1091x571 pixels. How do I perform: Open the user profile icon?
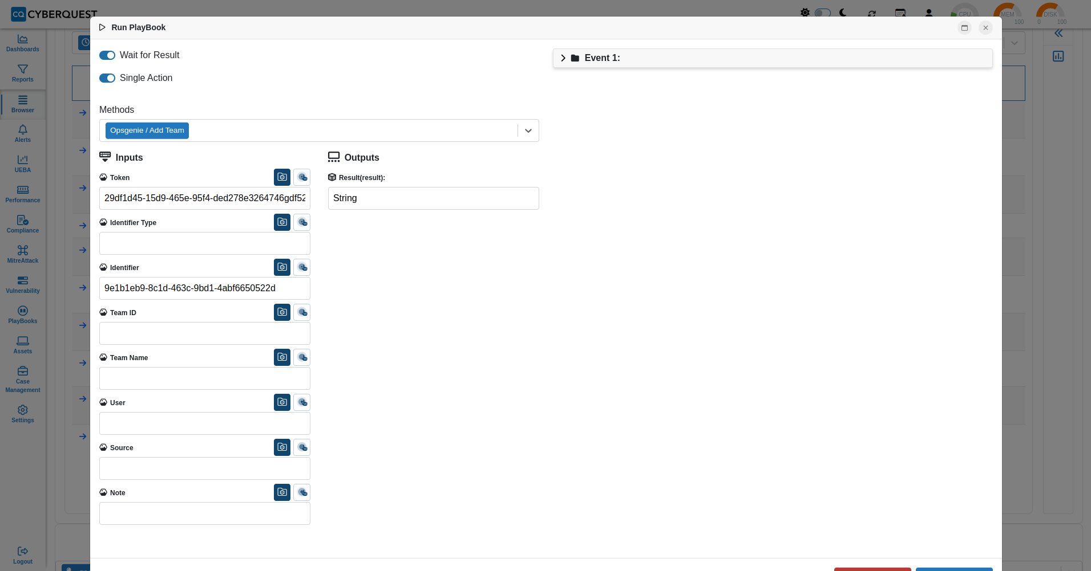pyautogui.click(x=929, y=13)
